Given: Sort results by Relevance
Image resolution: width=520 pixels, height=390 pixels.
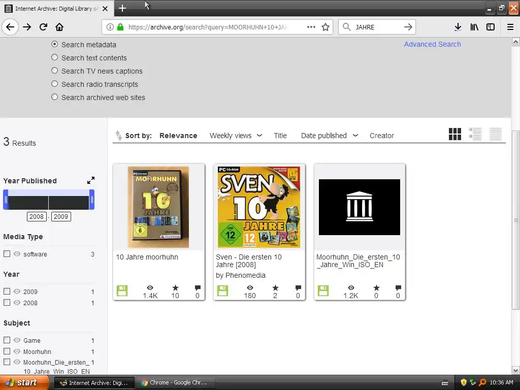Looking at the screenshot, I should click(178, 136).
